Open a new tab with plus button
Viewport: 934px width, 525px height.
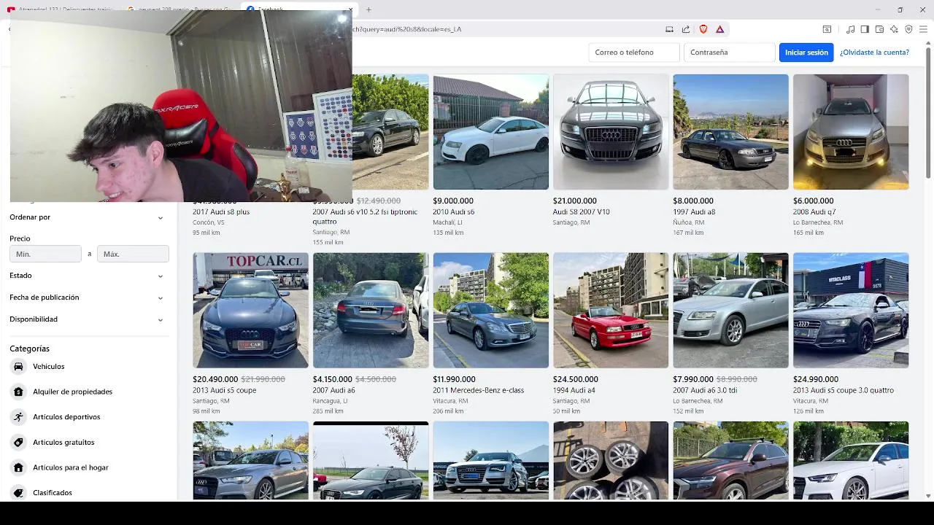368,9
